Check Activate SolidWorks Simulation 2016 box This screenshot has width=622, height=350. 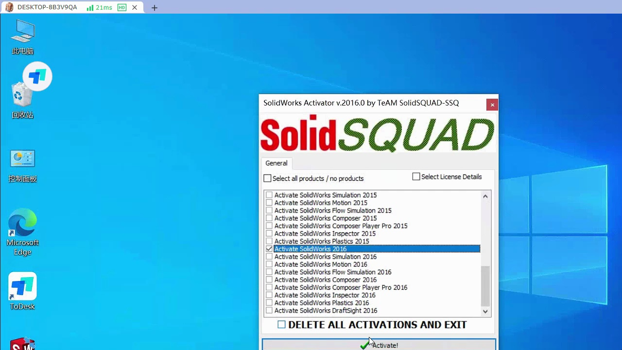[269, 257]
